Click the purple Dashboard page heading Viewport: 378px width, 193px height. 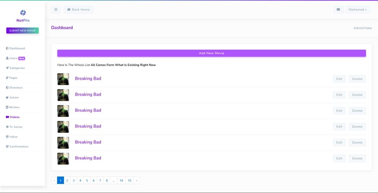point(62,28)
